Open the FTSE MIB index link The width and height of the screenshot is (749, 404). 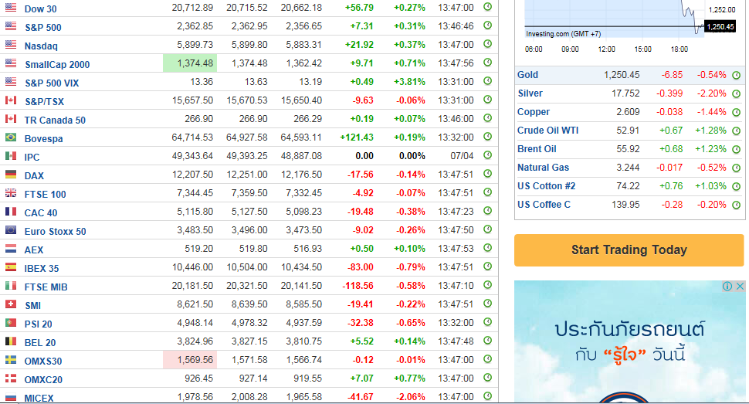tap(46, 287)
